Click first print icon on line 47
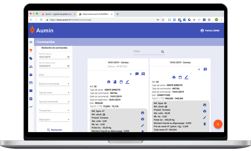Viewport: 251px width, 151px height. click(143, 113)
